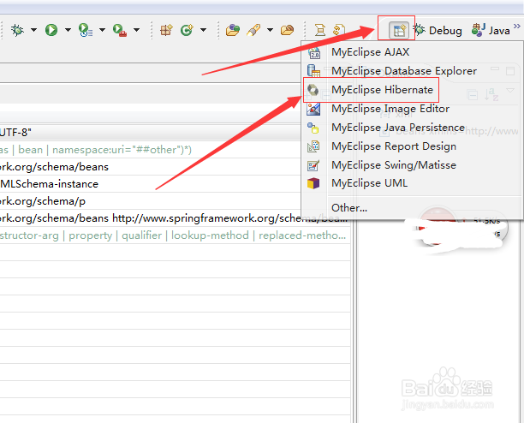
Task: Click the Open Task folder icon
Action: [287, 30]
